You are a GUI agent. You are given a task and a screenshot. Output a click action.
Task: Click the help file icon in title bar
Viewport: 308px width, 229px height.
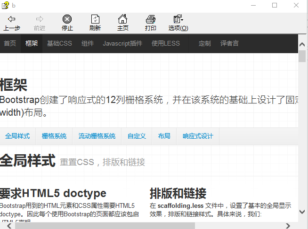click(x=5, y=5)
